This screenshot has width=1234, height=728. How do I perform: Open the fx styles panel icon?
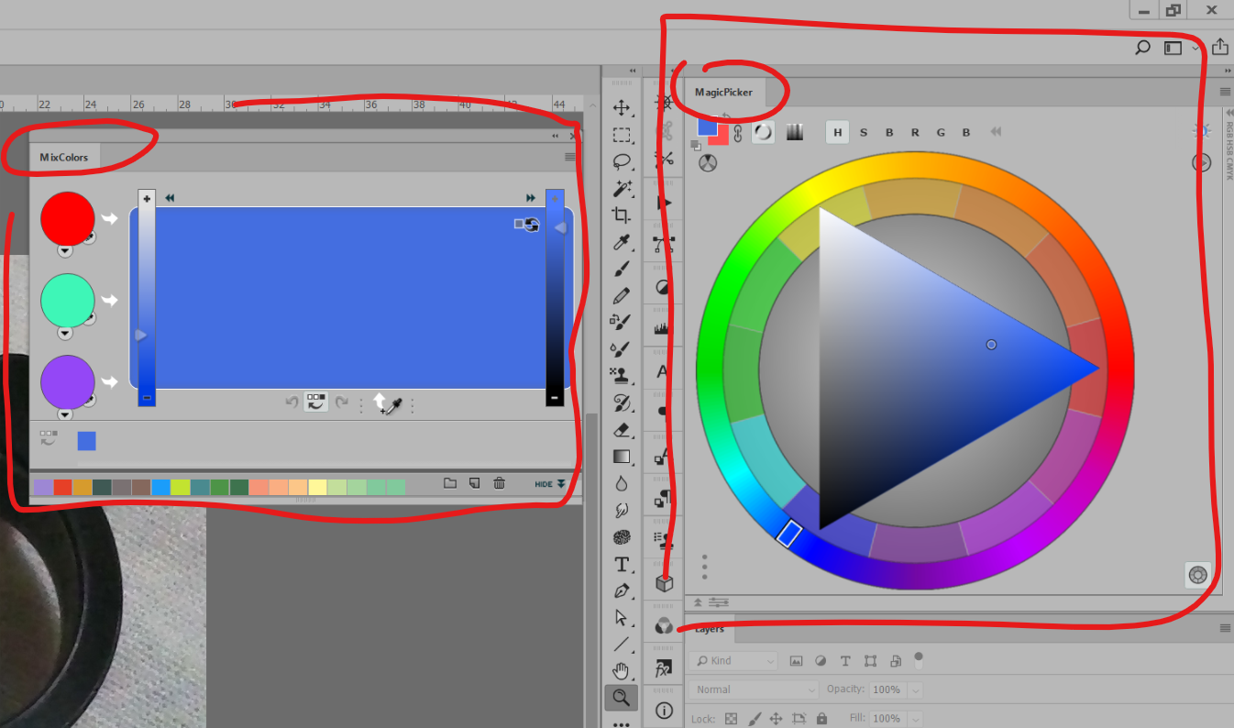coord(665,669)
